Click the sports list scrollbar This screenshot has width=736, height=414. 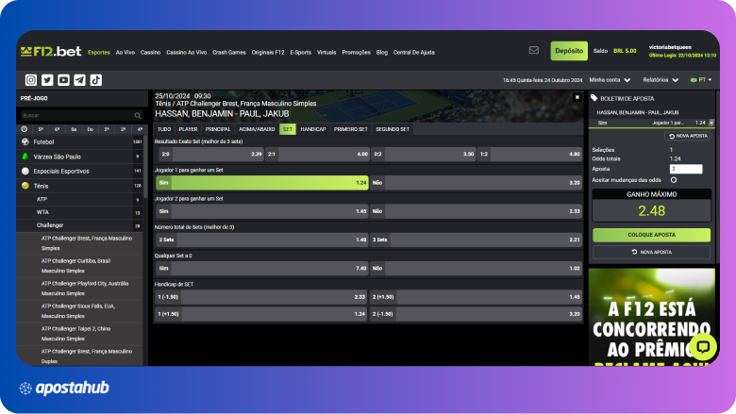click(x=145, y=166)
